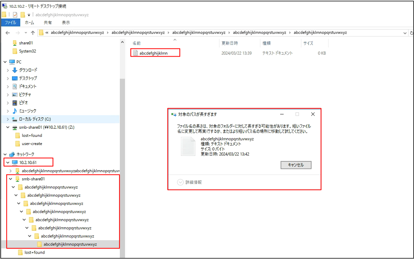Open the ファイル menu tab
Image resolution: width=414 pixels, height=259 pixels.
click(x=10, y=22)
